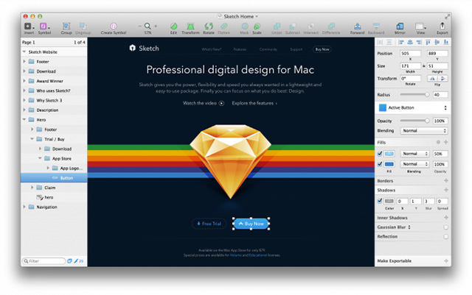Expand the Download top-level layer group
This screenshot has width=472, height=295.
click(24, 71)
